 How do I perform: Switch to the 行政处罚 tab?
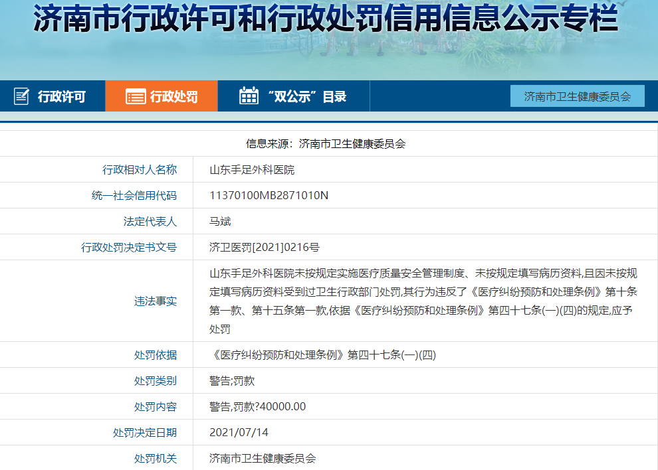[x=162, y=96]
